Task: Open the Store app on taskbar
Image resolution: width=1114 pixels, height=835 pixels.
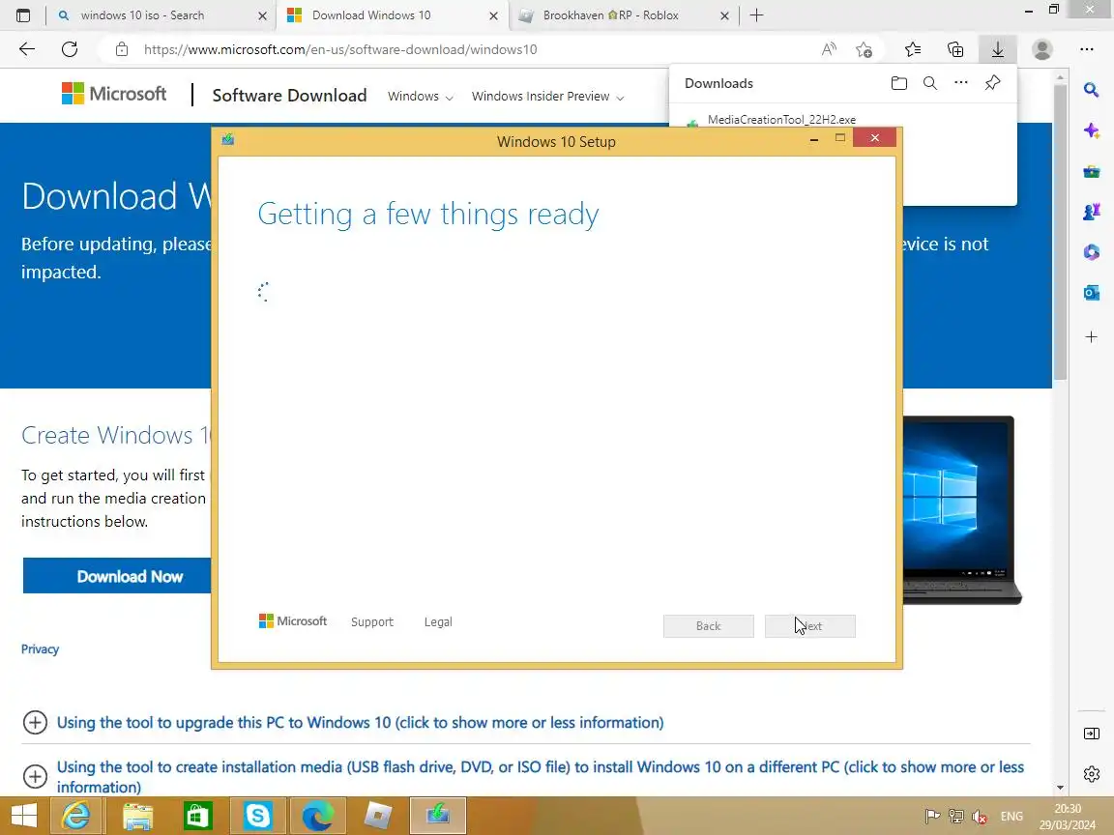Action: 197,816
